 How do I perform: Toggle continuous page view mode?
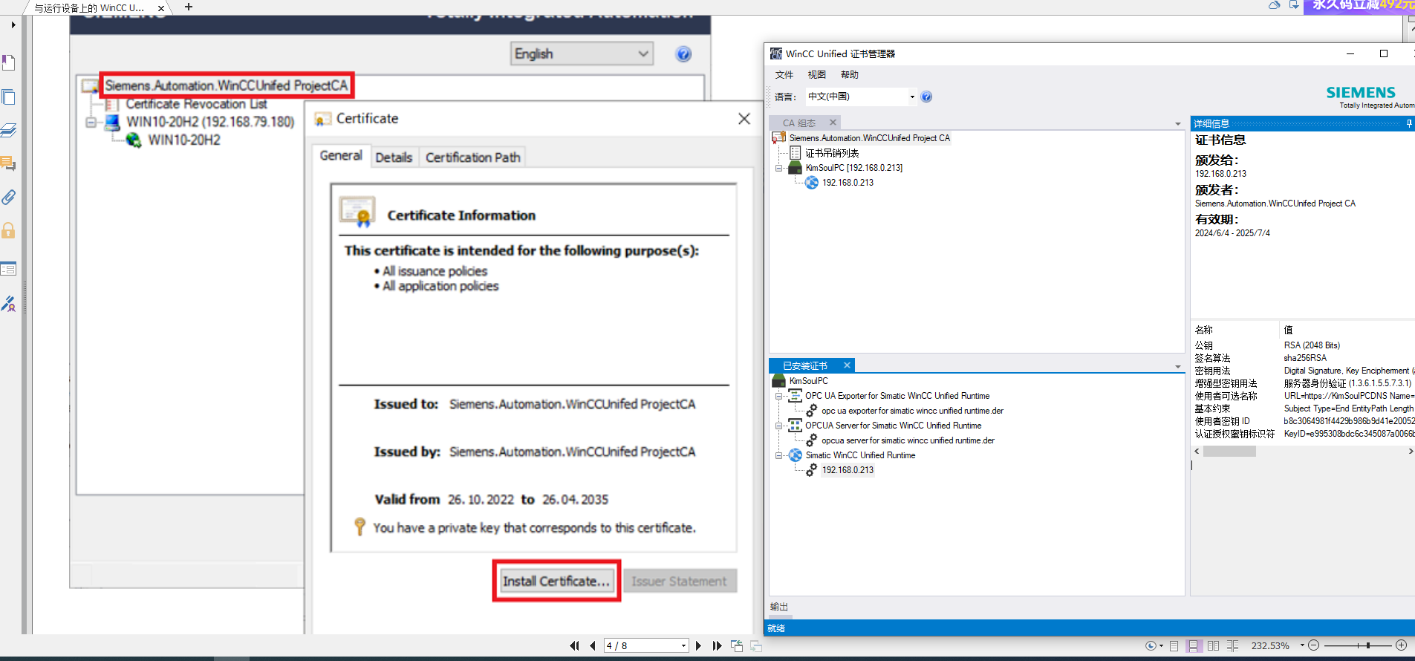point(1193,646)
